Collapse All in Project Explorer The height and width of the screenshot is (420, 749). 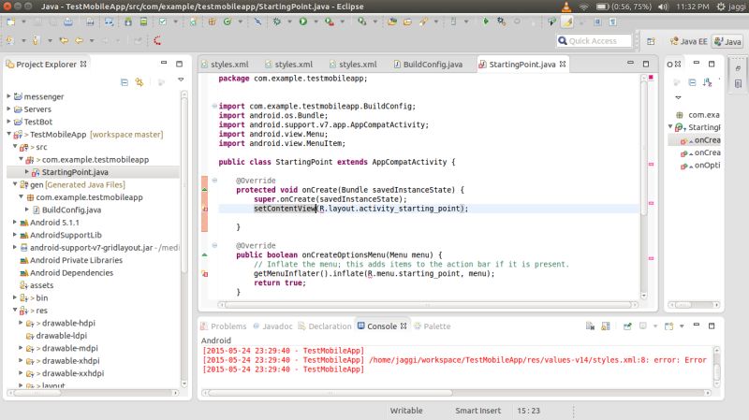tap(125, 82)
